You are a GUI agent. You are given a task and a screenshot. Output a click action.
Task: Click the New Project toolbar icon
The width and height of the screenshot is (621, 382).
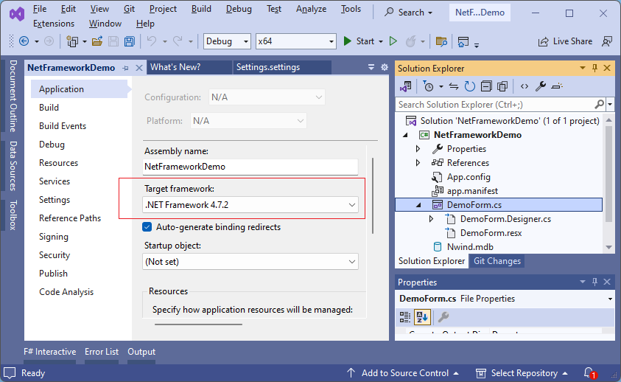pyautogui.click(x=72, y=41)
